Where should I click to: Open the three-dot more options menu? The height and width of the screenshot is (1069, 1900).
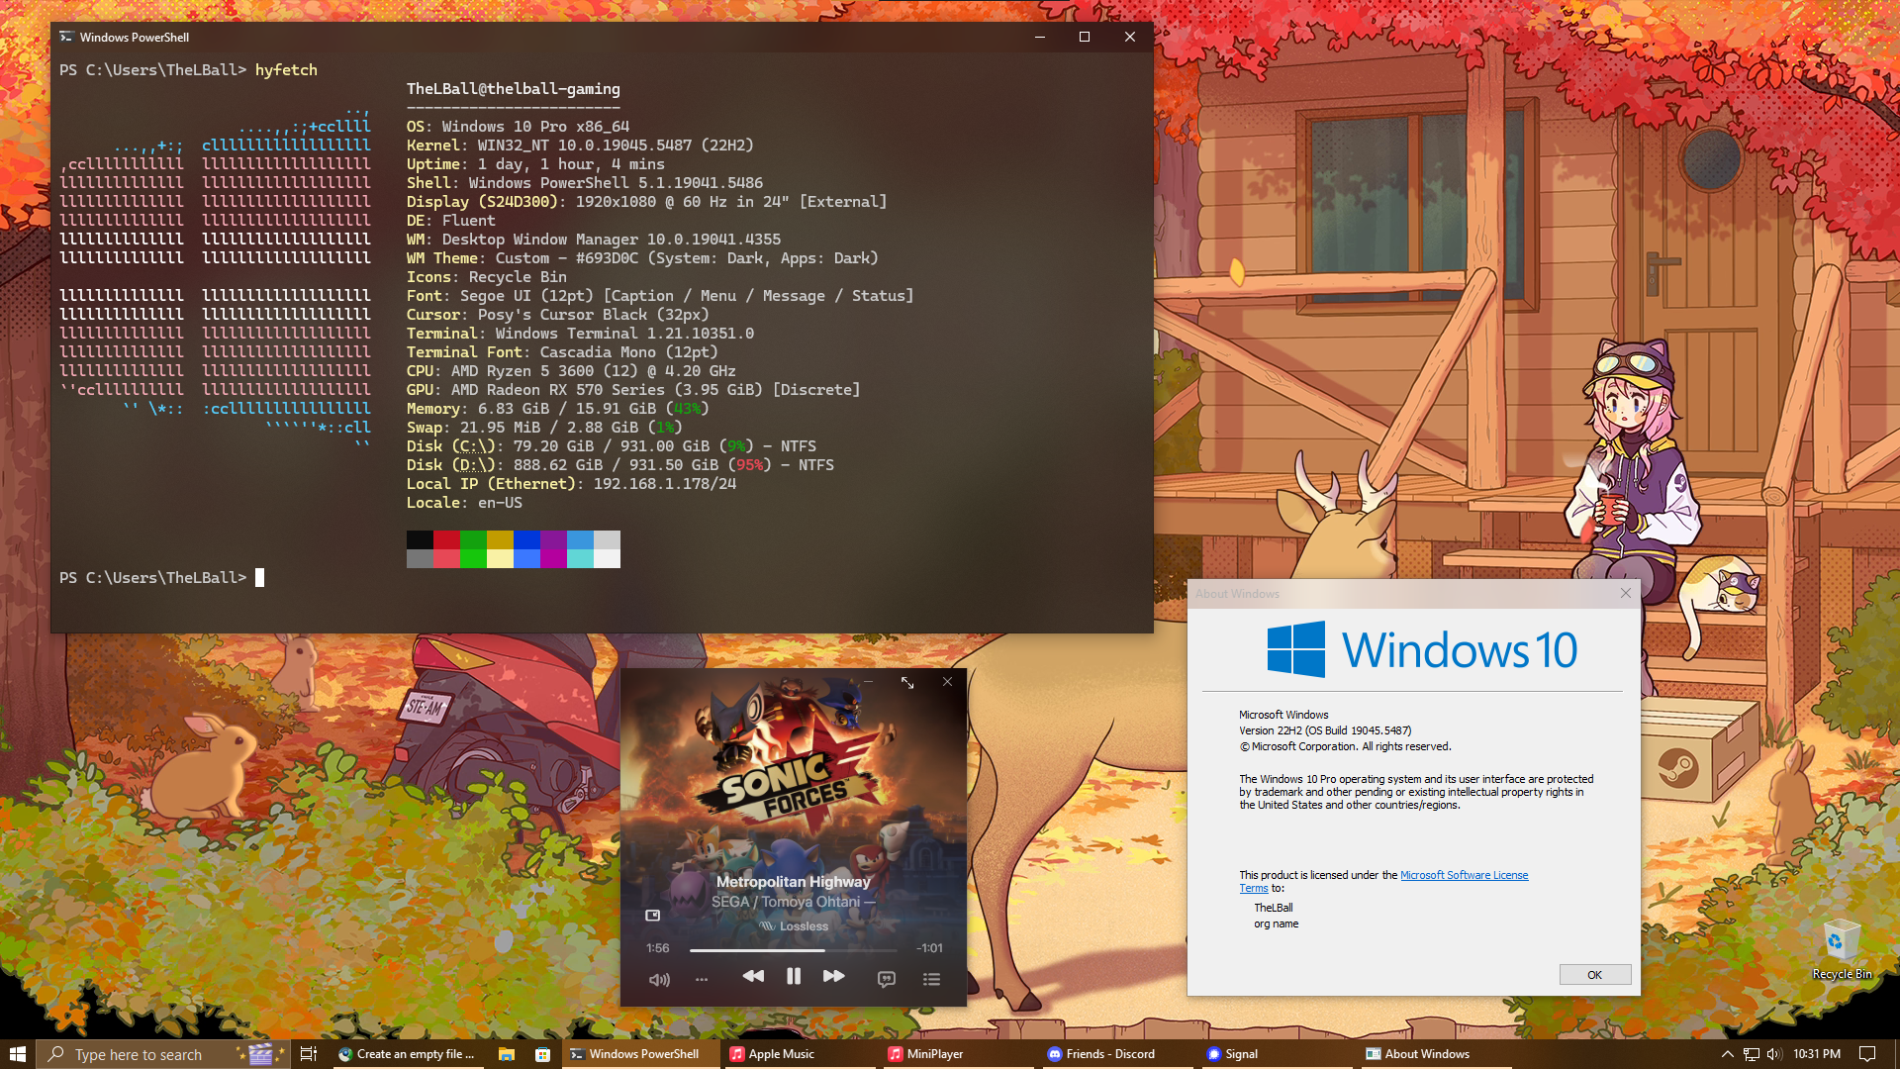tap(702, 980)
